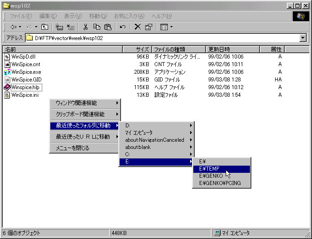Open the 移動(G) menu
The width and height of the screenshot is (312, 239).
pyautogui.click(x=98, y=16)
